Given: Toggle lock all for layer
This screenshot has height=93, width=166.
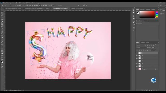Looking at the screenshot, I should pyautogui.click(x=147, y=50).
